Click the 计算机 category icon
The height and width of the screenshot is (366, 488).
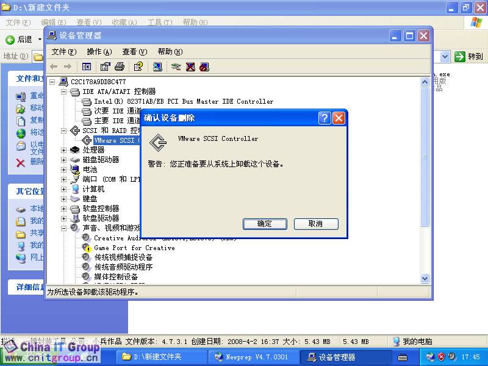pos(74,189)
